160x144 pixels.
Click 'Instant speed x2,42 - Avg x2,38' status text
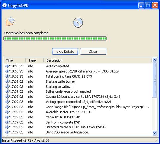pos(26,140)
